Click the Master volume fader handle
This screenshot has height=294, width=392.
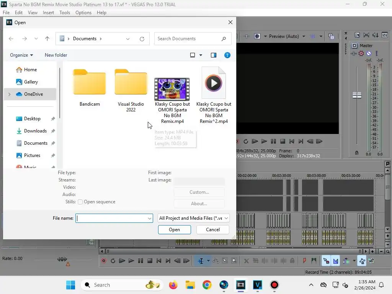[x=357, y=95]
